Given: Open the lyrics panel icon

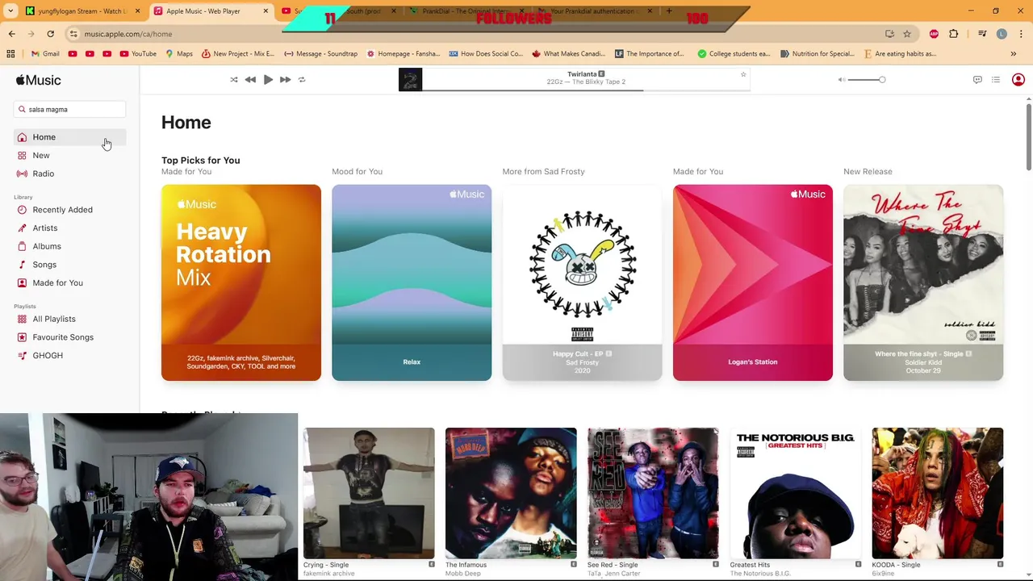Looking at the screenshot, I should [x=977, y=80].
